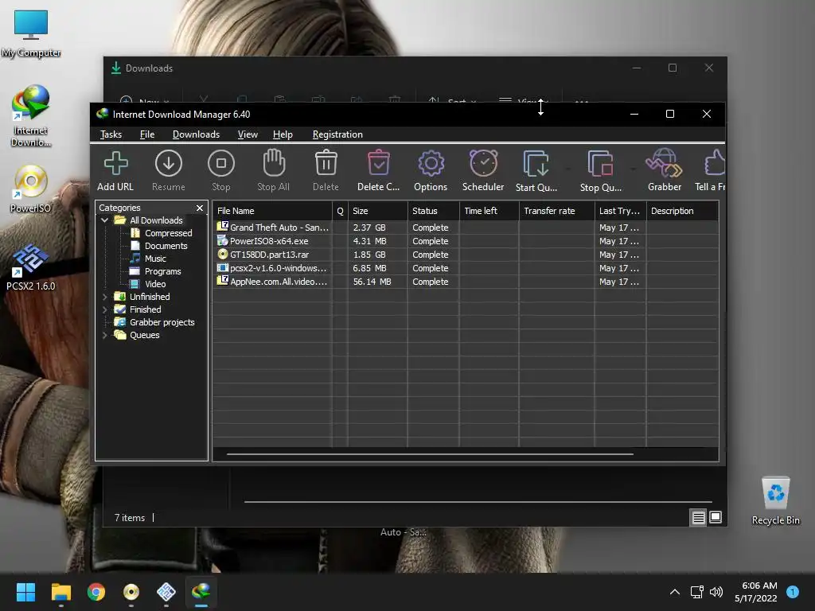This screenshot has width=815, height=611.
Task: Select the All Downloads folder
Action: pyautogui.click(x=156, y=220)
